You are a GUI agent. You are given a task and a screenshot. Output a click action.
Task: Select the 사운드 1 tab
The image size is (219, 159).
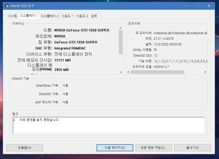[67, 16]
